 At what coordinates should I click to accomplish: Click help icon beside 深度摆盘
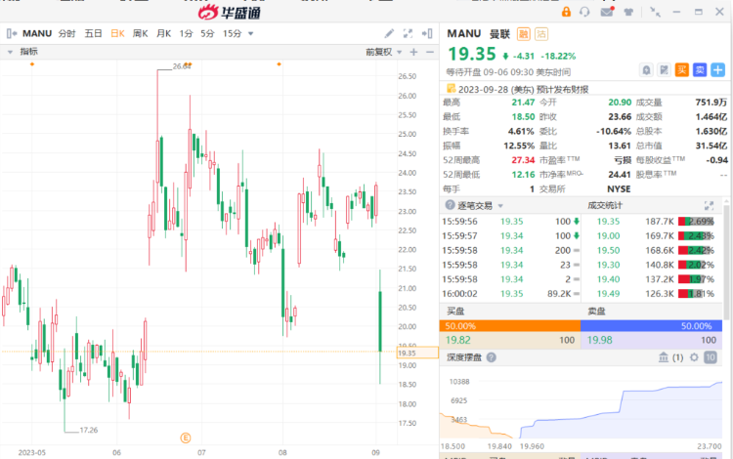click(x=492, y=357)
